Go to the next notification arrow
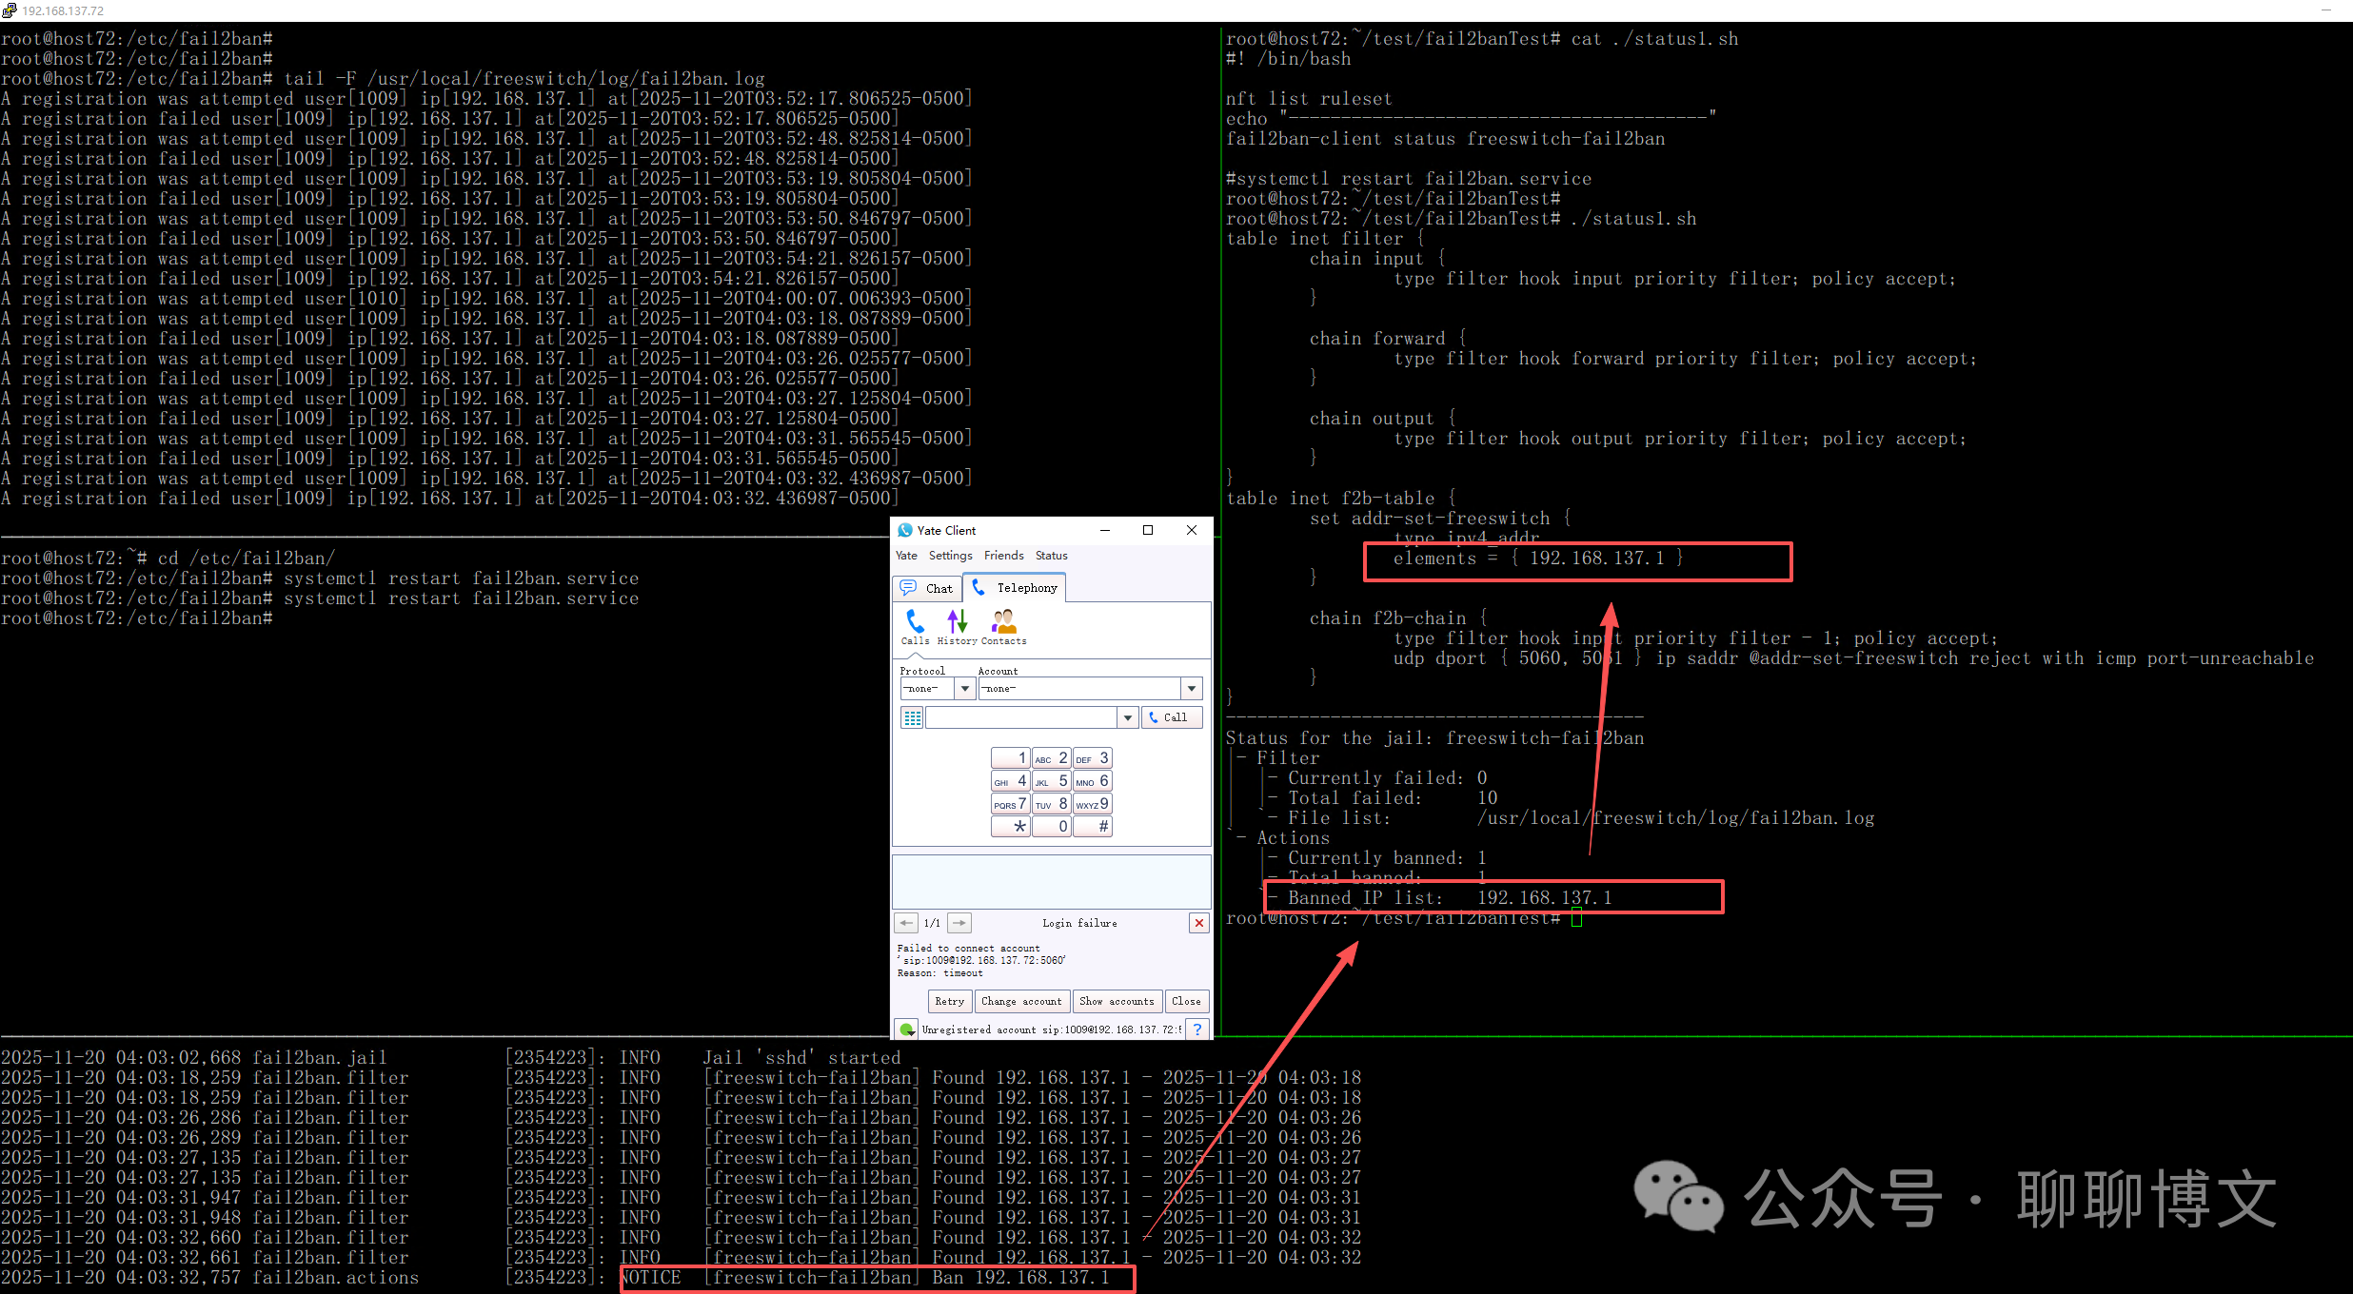Screen dimensions: 2353x1294 pos(959,923)
